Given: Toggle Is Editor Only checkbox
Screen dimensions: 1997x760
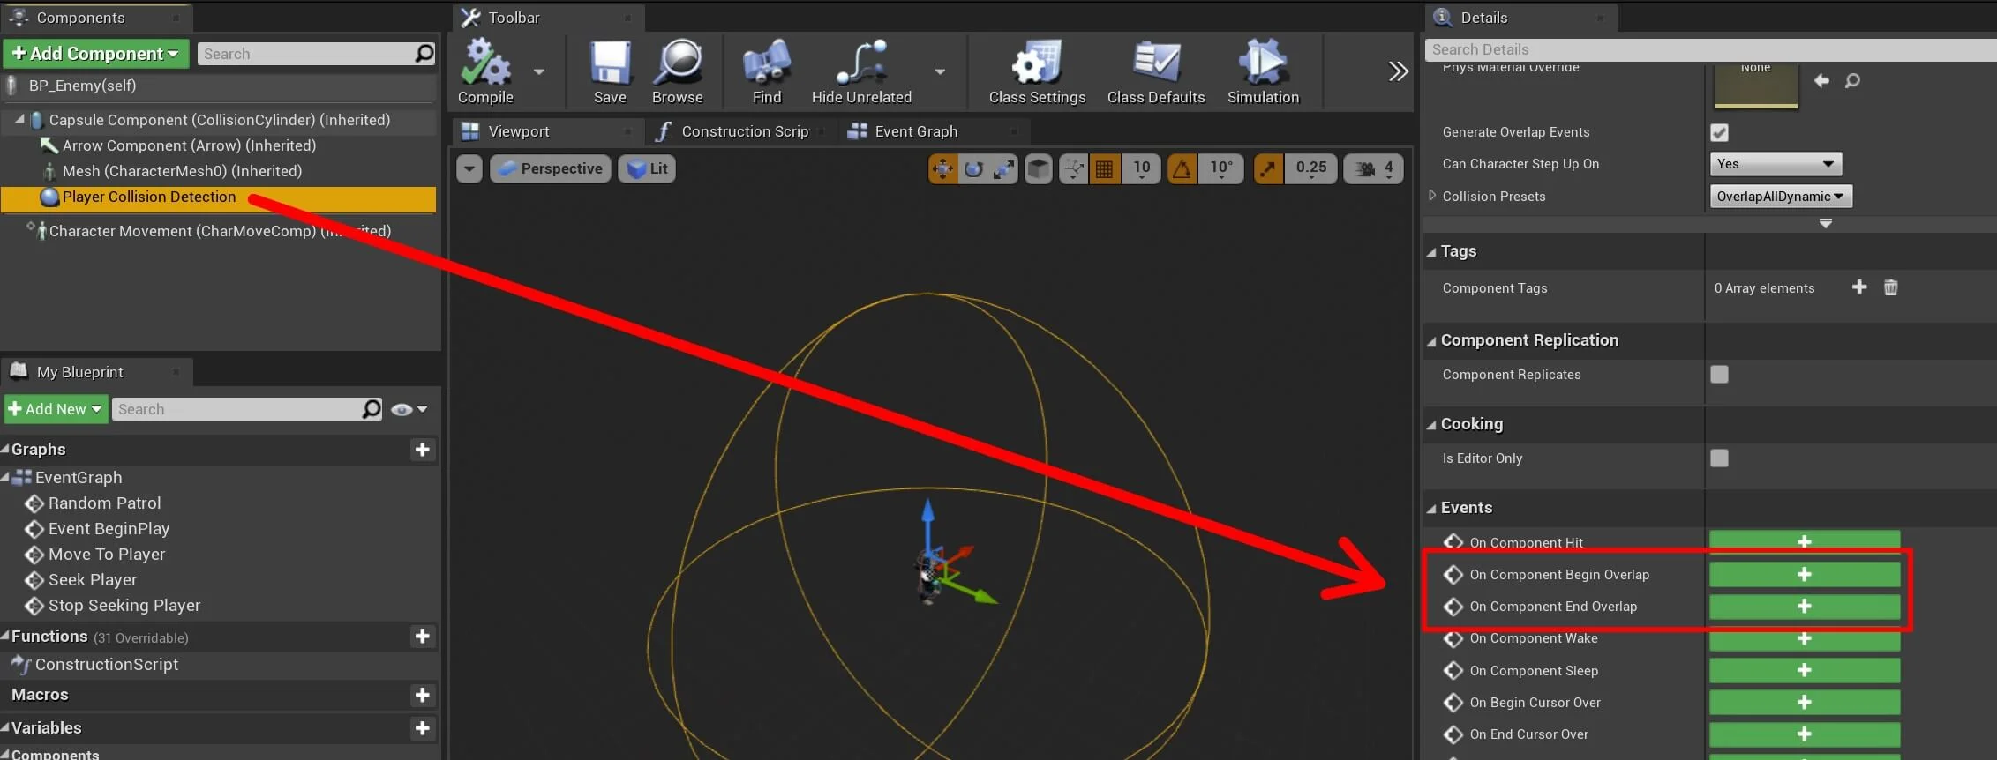Looking at the screenshot, I should coord(1719,458).
